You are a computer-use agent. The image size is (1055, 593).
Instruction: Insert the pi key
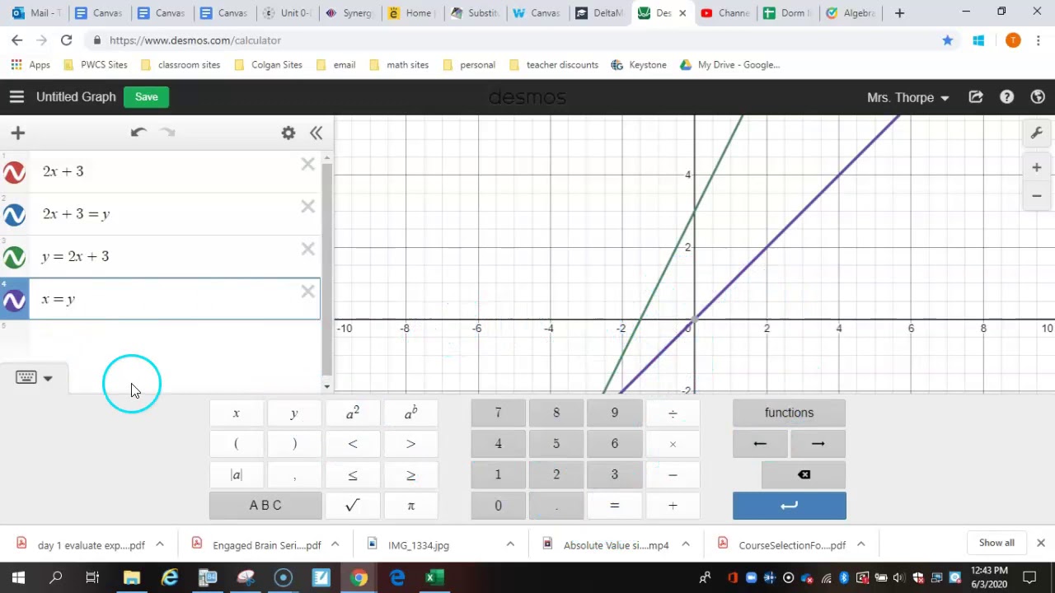coord(410,506)
